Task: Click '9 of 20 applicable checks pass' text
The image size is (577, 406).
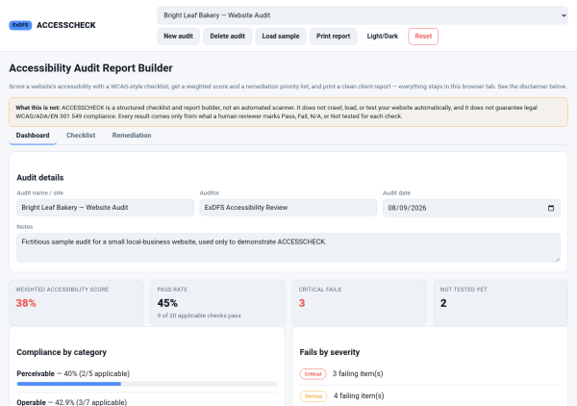Action: (x=199, y=316)
